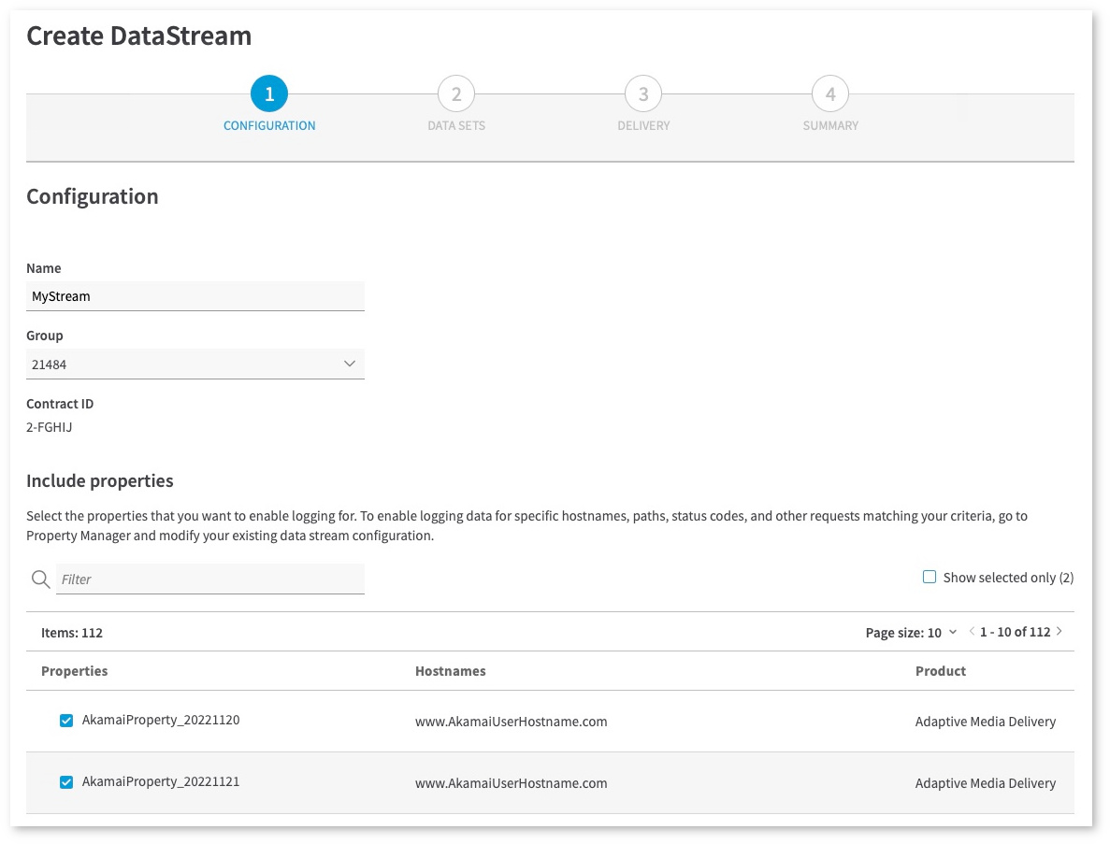Image resolution: width=1110 pixels, height=844 pixels.
Task: Click the Group dropdown chevron arrow
Action: coord(350,364)
